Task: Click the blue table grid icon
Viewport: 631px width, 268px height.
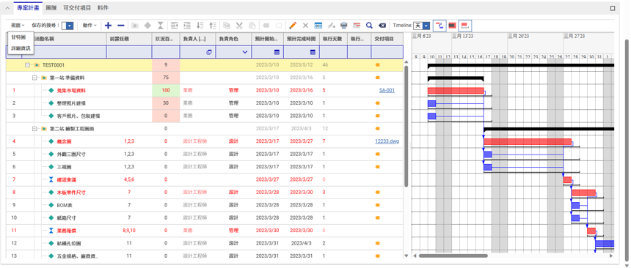Action: point(318,26)
